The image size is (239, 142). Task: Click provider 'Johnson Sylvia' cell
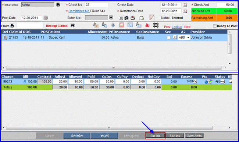coord(201,38)
